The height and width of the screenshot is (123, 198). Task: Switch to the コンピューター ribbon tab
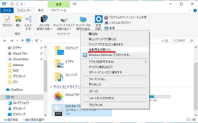click(24, 11)
